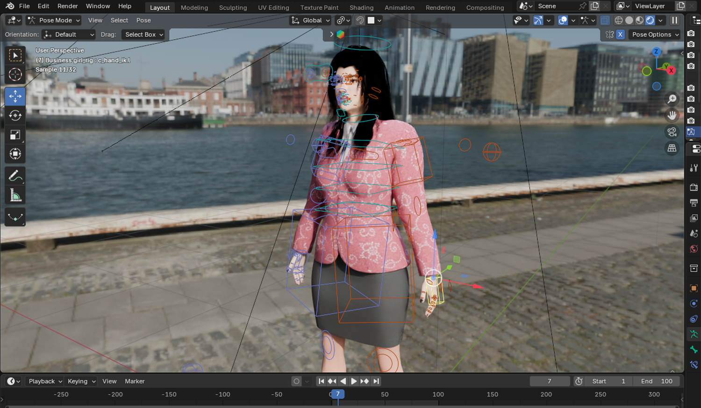The width and height of the screenshot is (701, 408).
Task: Click the End frame field
Action: point(657,381)
